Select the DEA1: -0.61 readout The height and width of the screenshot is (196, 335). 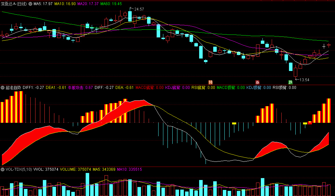56,88
